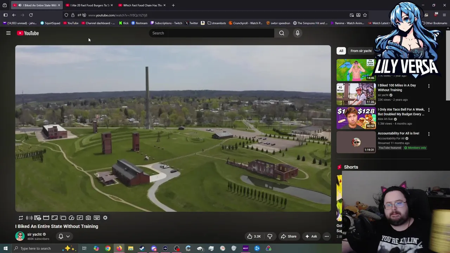Open Great Lakes video thumbnail 14:46
The width and height of the screenshot is (450, 253).
click(356, 70)
